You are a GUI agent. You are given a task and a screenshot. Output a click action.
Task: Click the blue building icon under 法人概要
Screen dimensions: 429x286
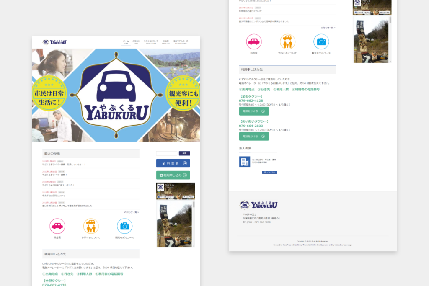tap(245, 162)
